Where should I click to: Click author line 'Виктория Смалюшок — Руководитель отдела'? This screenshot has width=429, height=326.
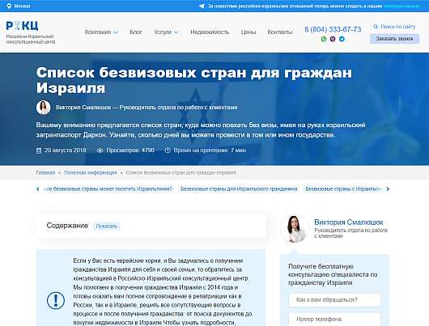tap(147, 108)
